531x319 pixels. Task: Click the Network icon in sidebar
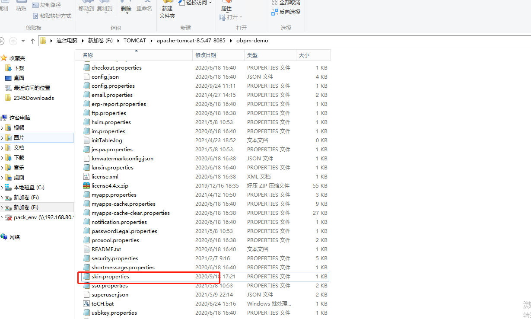click(4, 237)
